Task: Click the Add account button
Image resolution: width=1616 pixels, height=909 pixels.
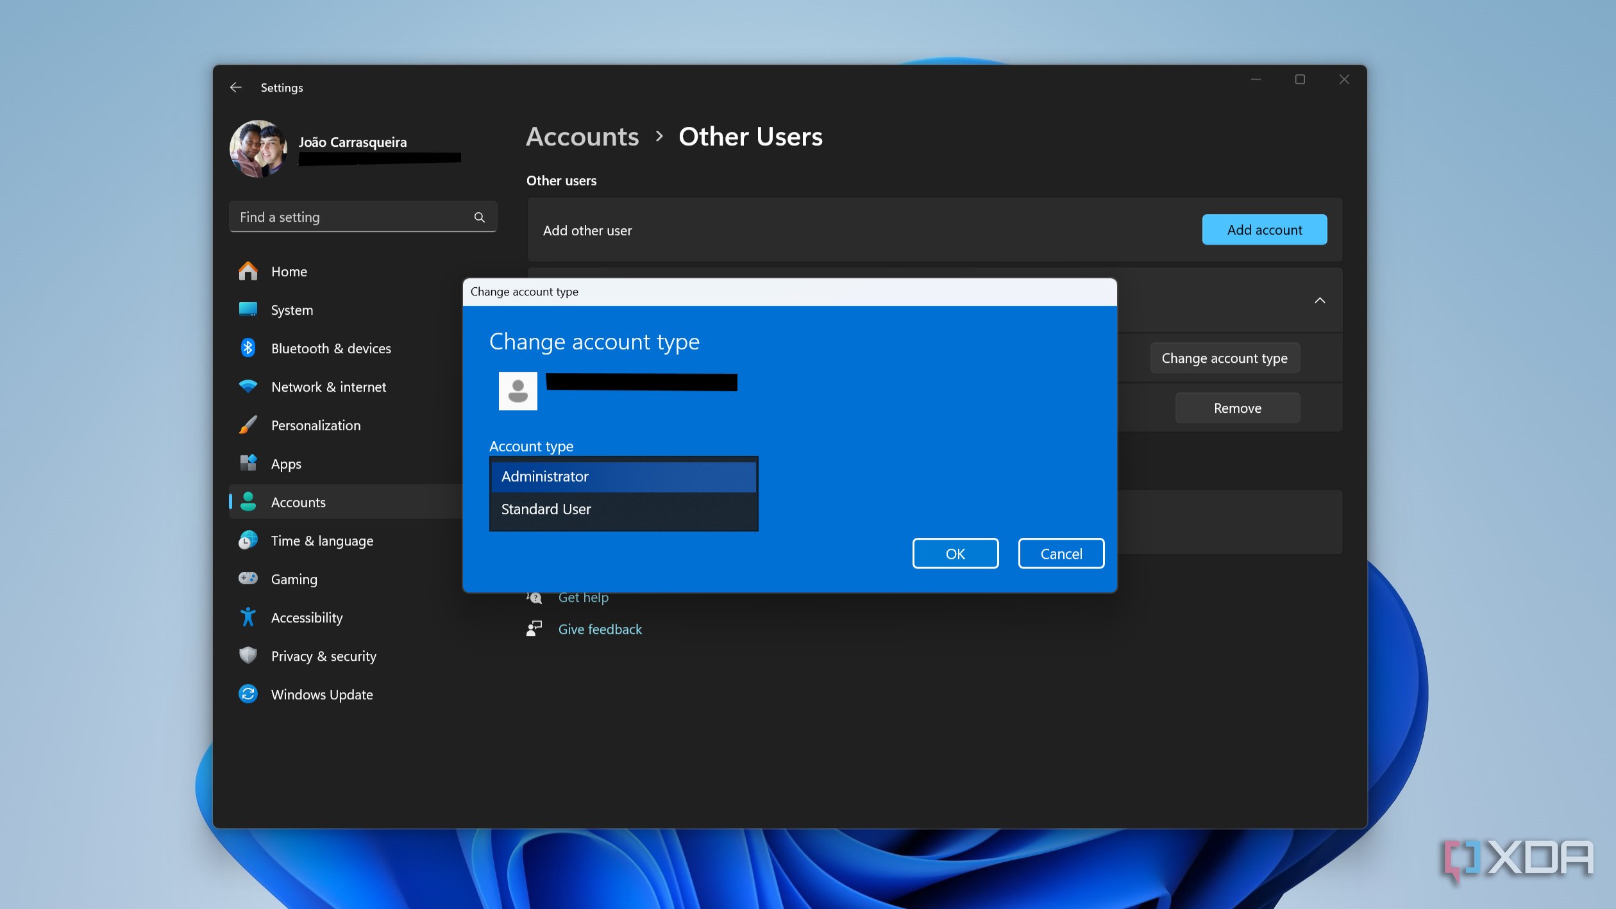Action: pos(1264,229)
